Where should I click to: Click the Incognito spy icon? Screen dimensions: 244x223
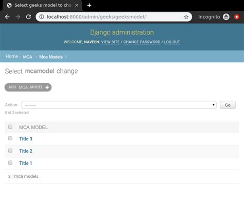point(226,17)
